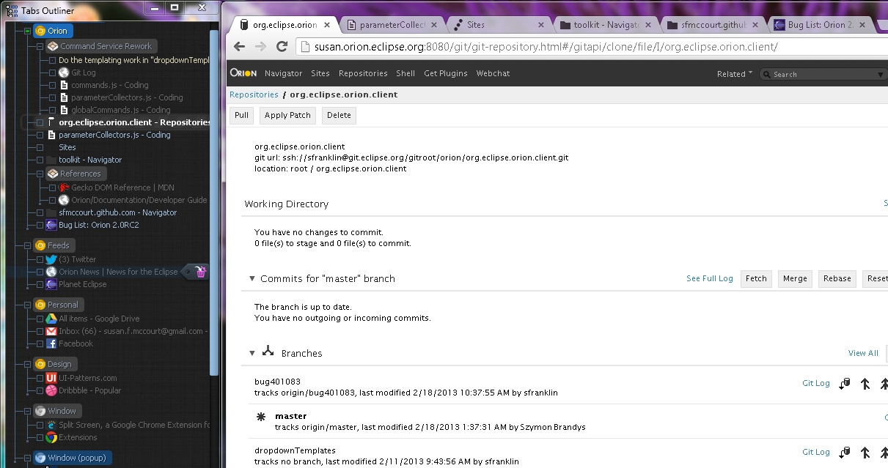Collapse the Orion window node in Tabs Outliner
The width and height of the screenshot is (888, 468).
tap(28, 31)
